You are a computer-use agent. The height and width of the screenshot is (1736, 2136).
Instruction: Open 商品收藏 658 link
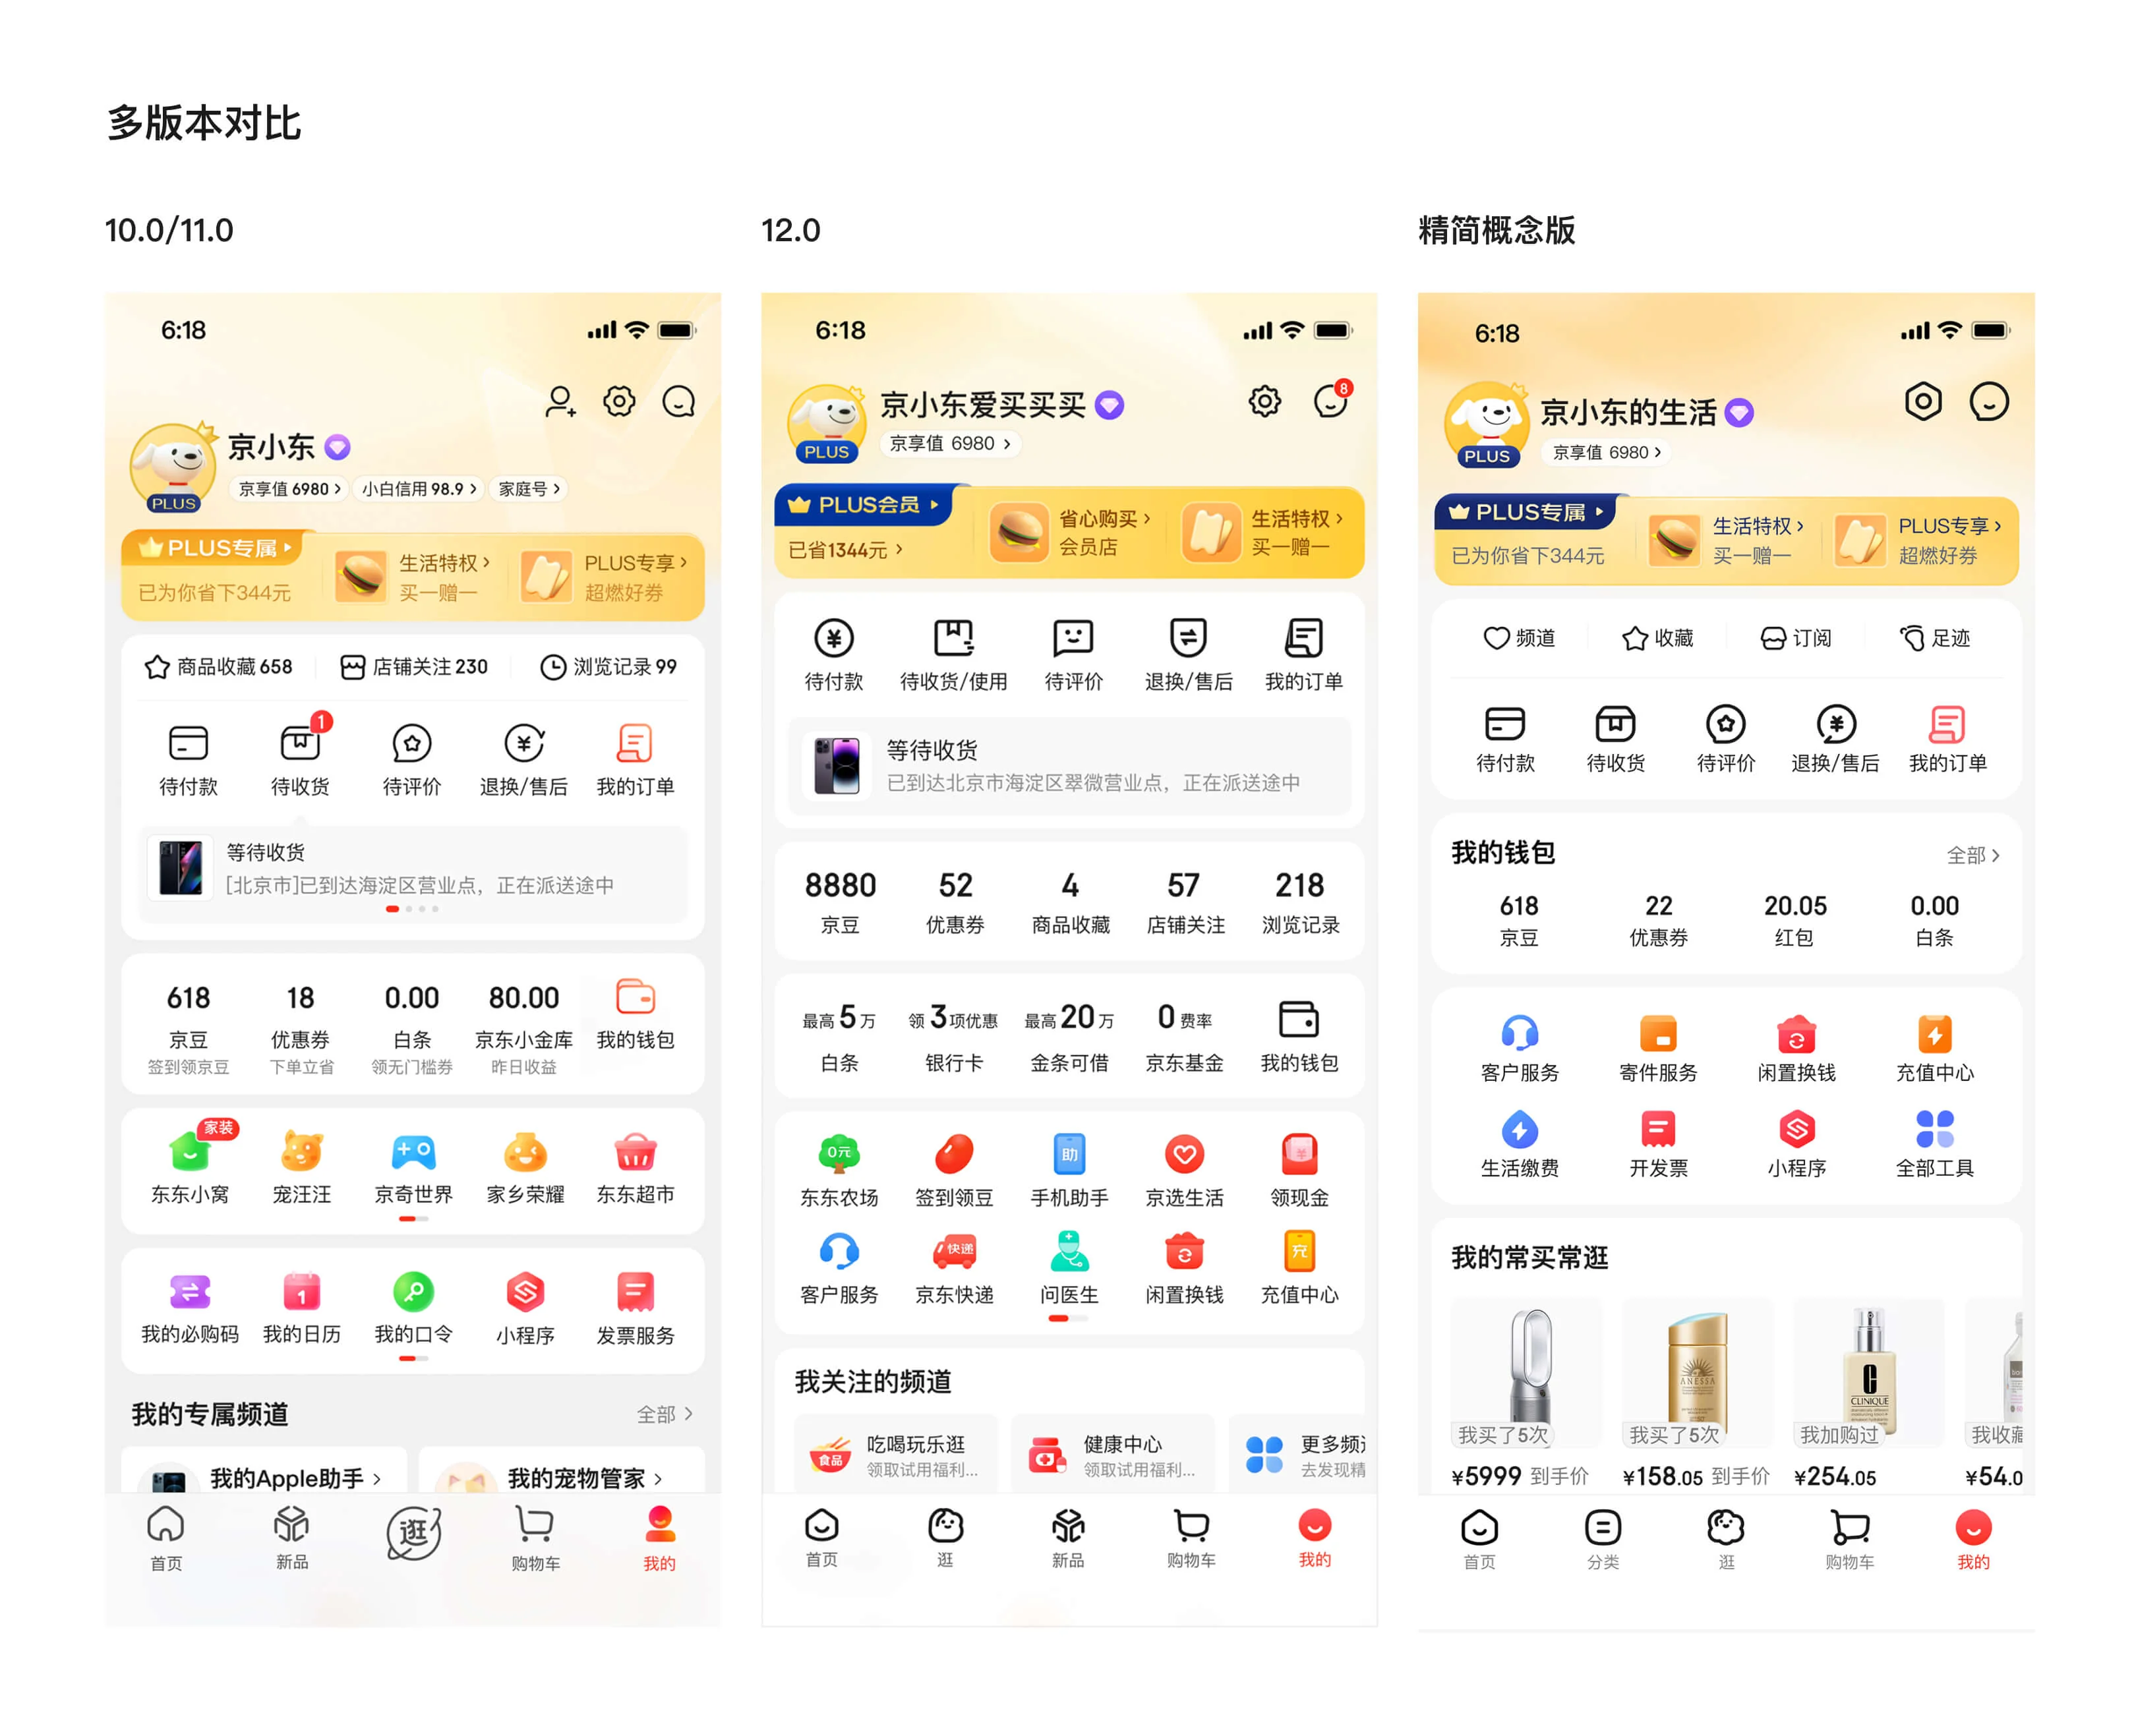tap(219, 667)
